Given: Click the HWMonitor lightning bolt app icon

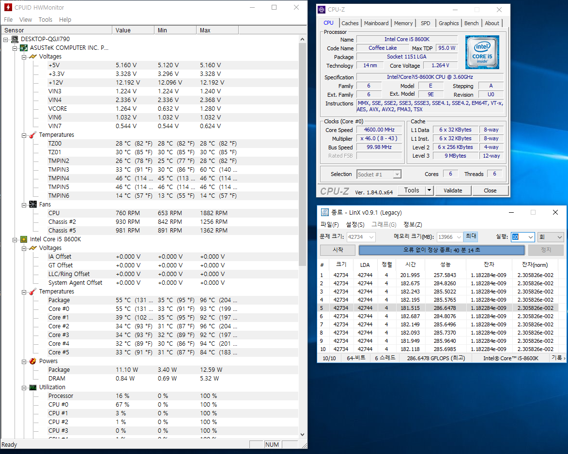Looking at the screenshot, I should point(8,7).
